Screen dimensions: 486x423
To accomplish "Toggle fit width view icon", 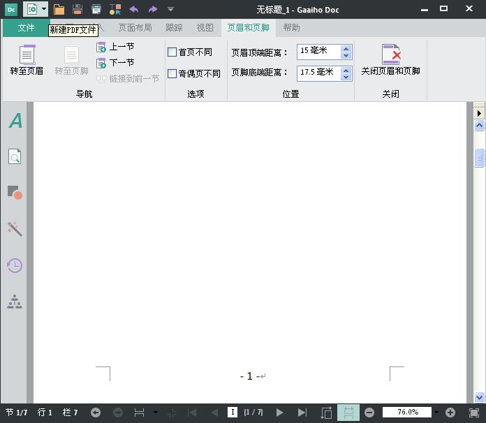I will click(348, 413).
